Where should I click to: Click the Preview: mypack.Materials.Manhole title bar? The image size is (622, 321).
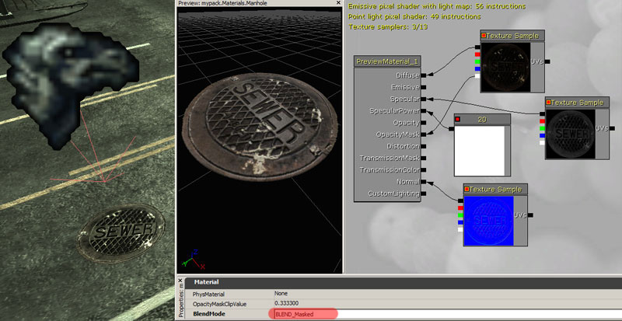(260, 3)
